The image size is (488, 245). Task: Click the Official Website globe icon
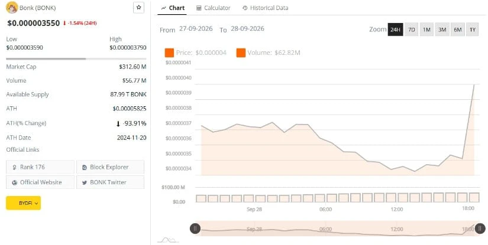point(14,182)
